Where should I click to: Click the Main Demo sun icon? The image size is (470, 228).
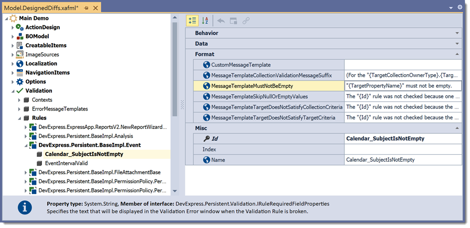(x=13, y=18)
